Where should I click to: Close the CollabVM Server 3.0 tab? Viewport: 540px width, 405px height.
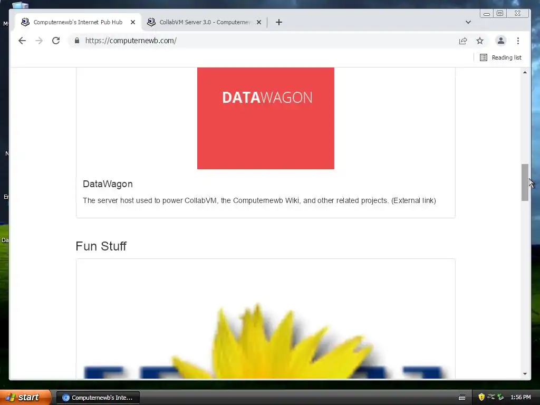click(259, 22)
